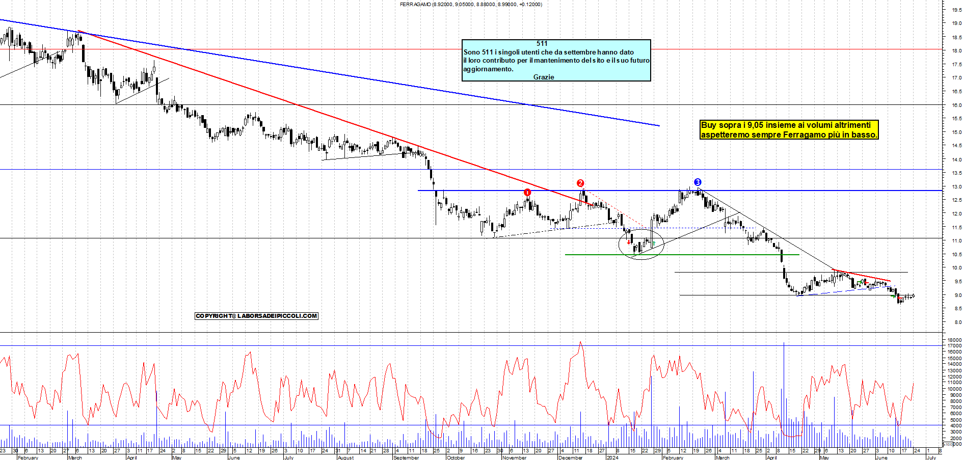Click the COPYRIGHT@LABORSADEIPICCOLI.COM label
The width and height of the screenshot is (963, 460).
coord(256,316)
